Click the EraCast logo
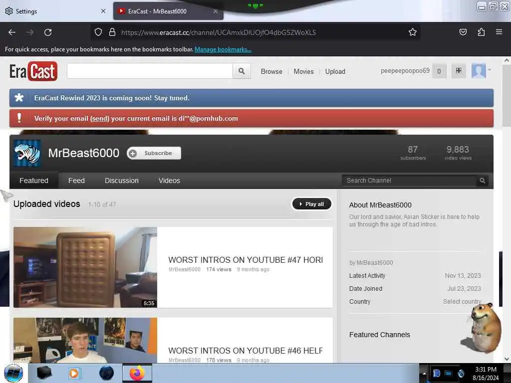 click(33, 71)
